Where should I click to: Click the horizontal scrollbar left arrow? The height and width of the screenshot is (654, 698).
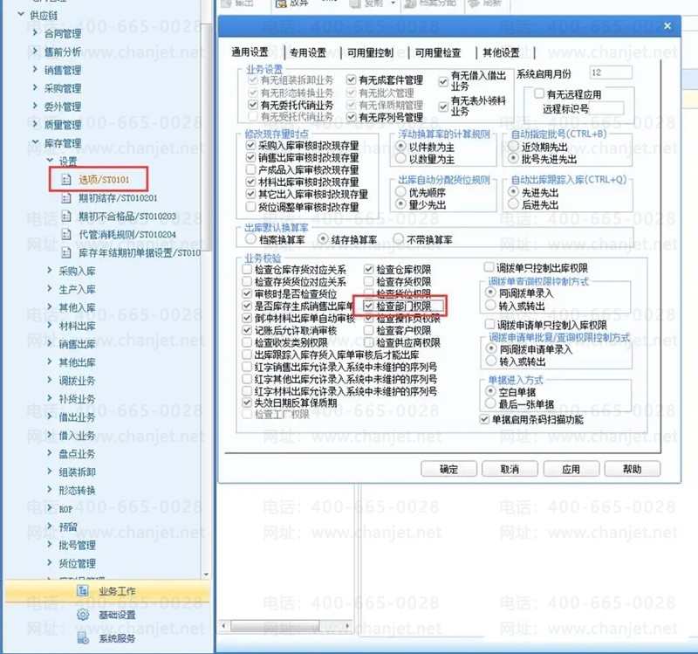coord(224,626)
